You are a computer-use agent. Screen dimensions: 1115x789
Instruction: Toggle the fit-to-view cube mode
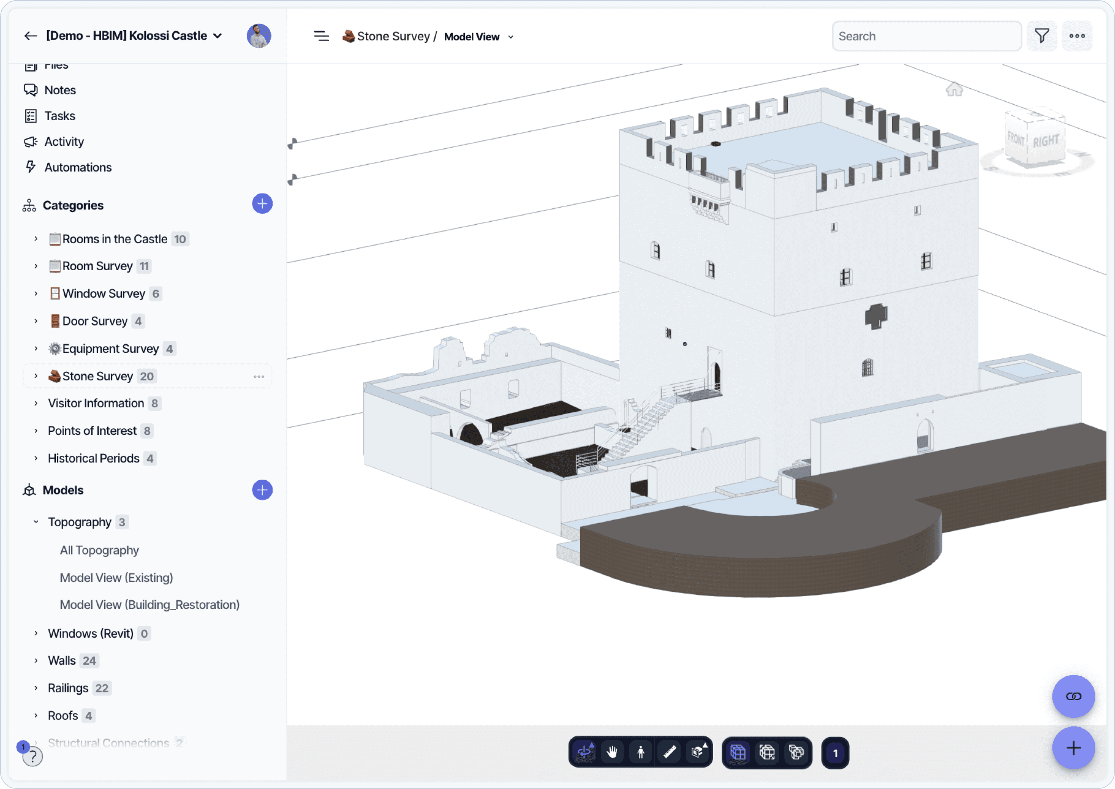pyautogui.click(x=767, y=752)
